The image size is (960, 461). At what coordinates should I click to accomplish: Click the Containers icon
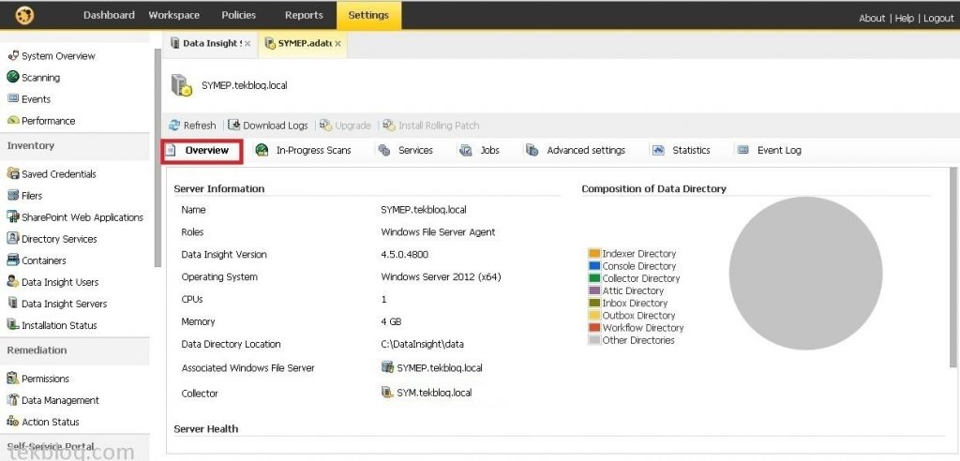tap(13, 260)
